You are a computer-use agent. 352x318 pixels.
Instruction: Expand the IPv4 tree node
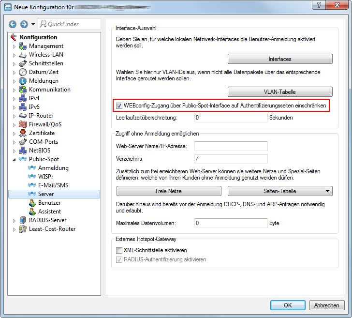pos(14,98)
